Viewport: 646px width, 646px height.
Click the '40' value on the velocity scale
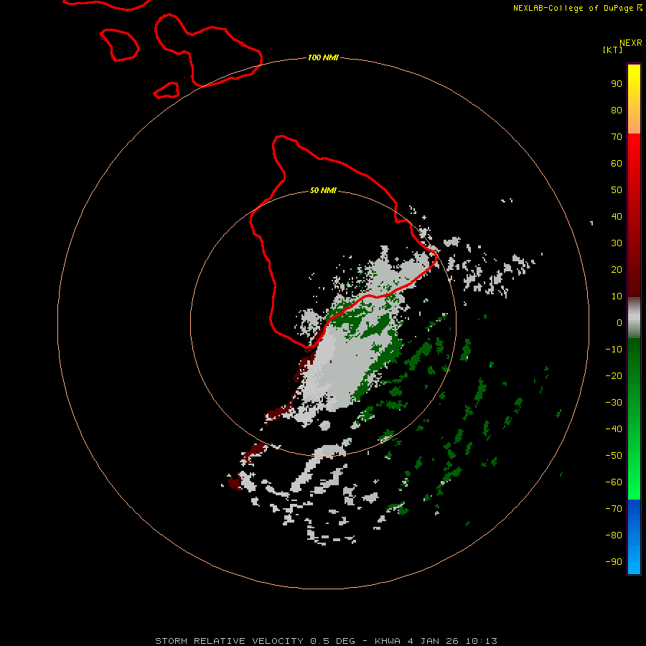click(617, 217)
